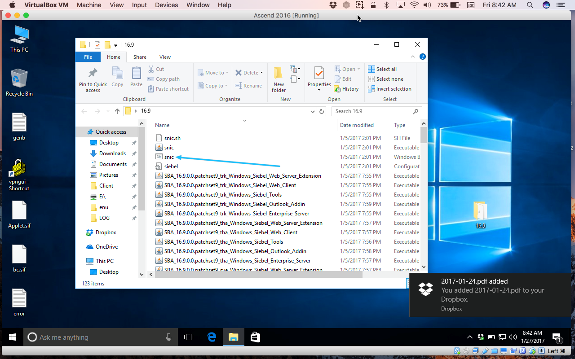
Task: Sort by Date modified column
Action: 357,125
